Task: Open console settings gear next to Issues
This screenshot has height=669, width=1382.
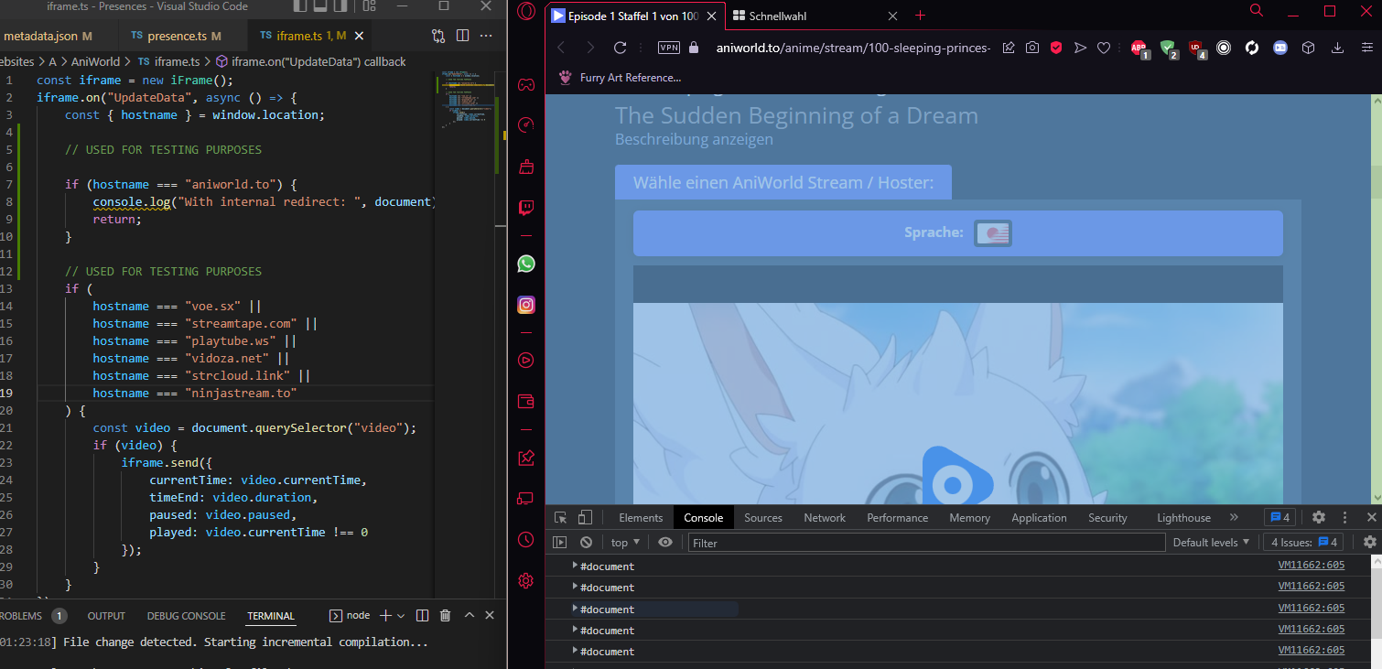Action: click(1369, 542)
